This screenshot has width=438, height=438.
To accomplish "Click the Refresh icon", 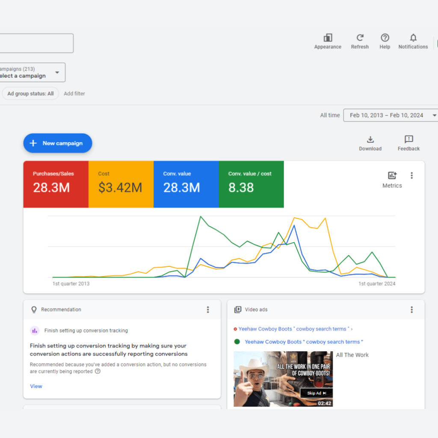I will pyautogui.click(x=360, y=38).
